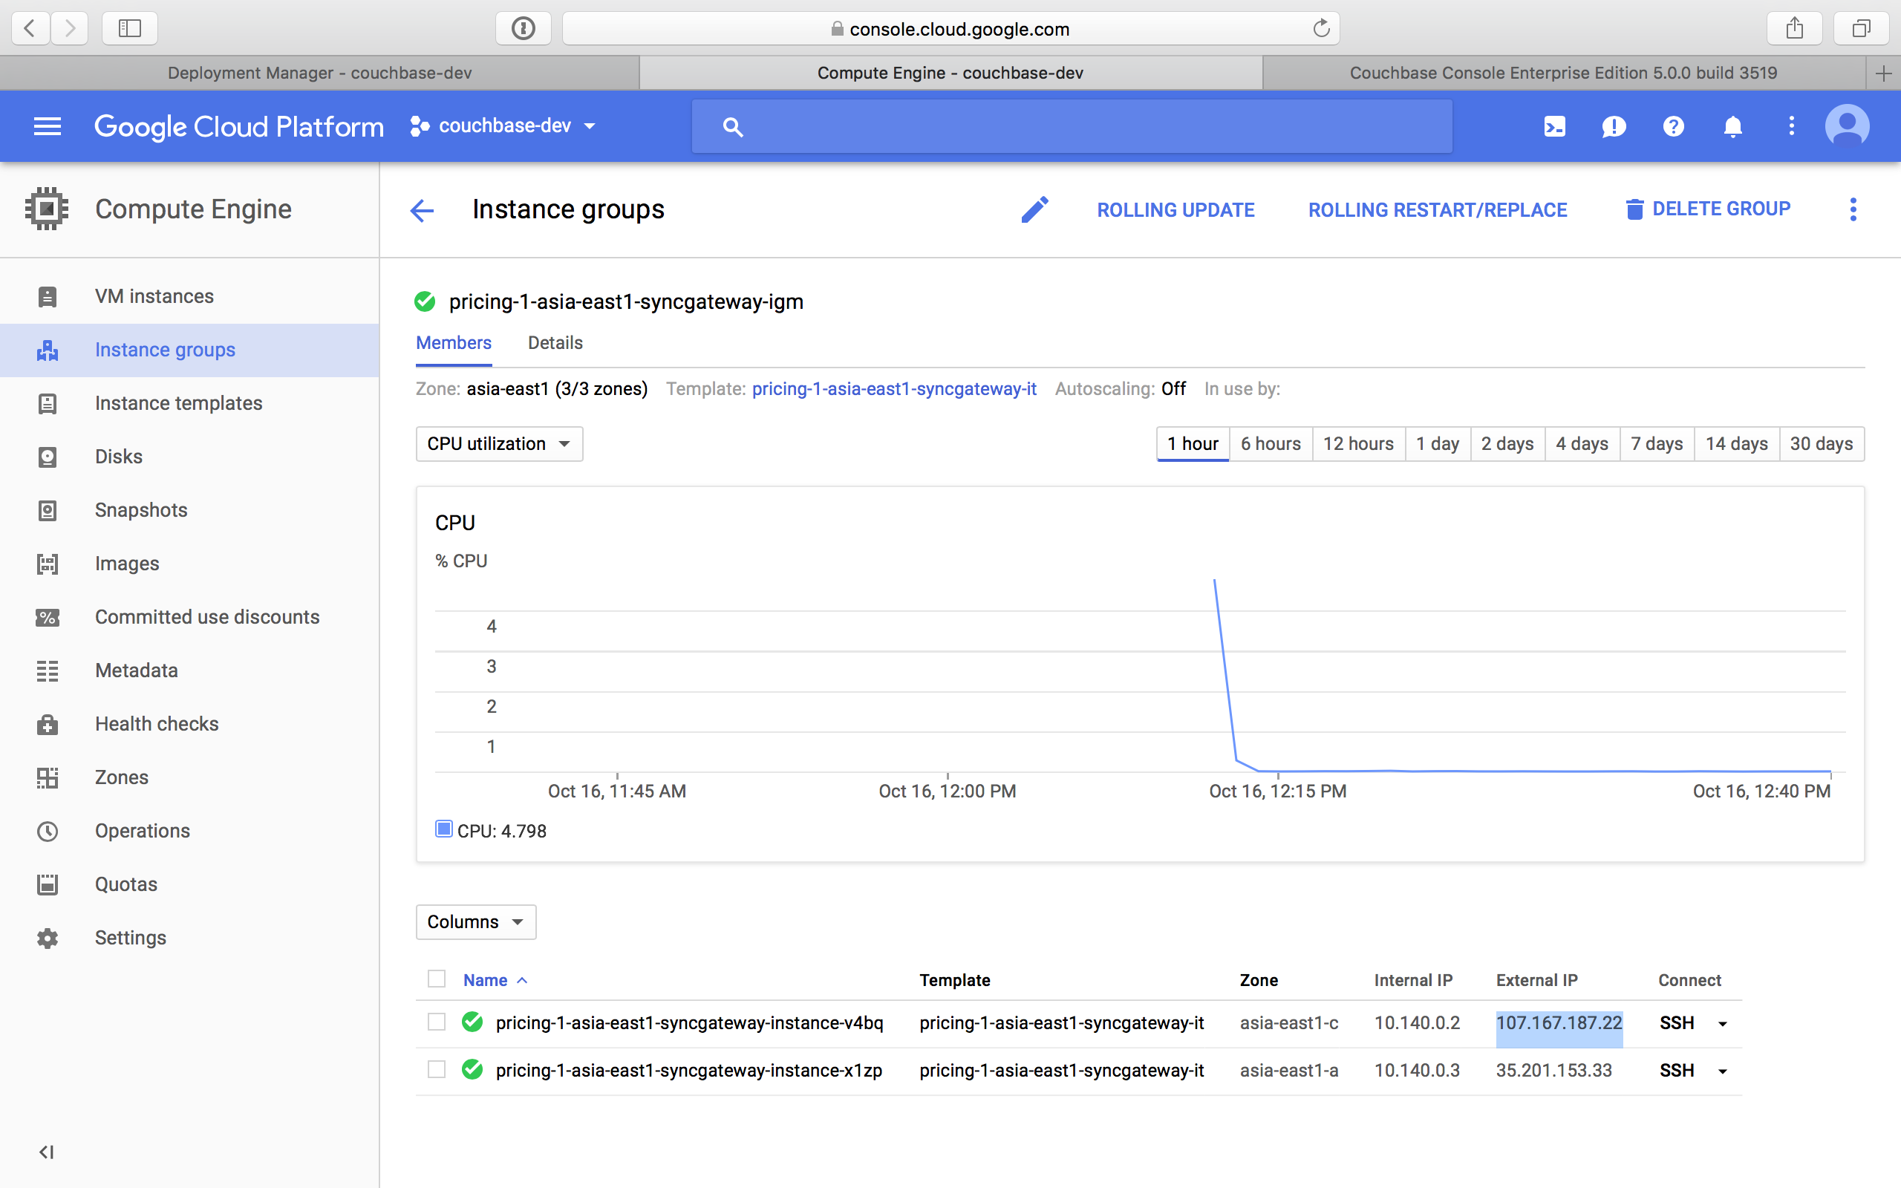Click the VM instances sidebar icon
Viewport: 1901px width, 1188px height.
(47, 296)
